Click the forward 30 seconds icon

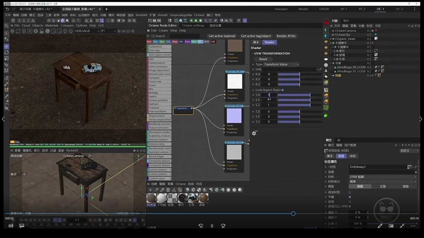(x=223, y=226)
